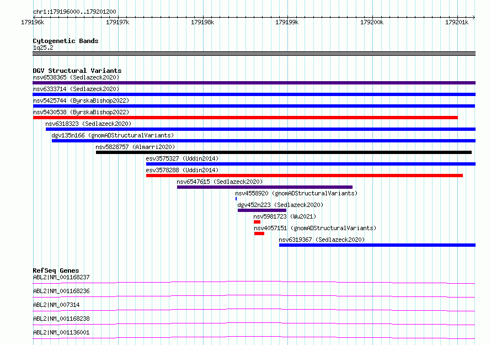Image resolution: width=491 pixels, height=345 pixels.
Task: Click the blue nsv6333714 variant bar
Action: pos(254,94)
